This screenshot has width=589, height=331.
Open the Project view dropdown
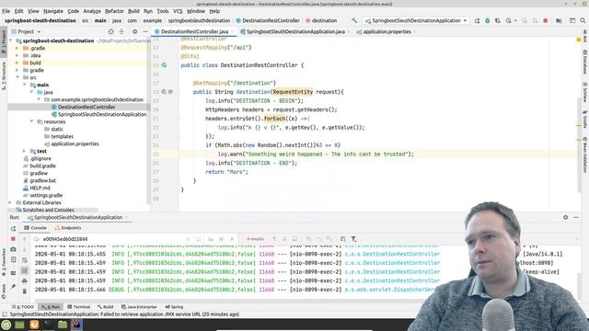(x=26, y=31)
